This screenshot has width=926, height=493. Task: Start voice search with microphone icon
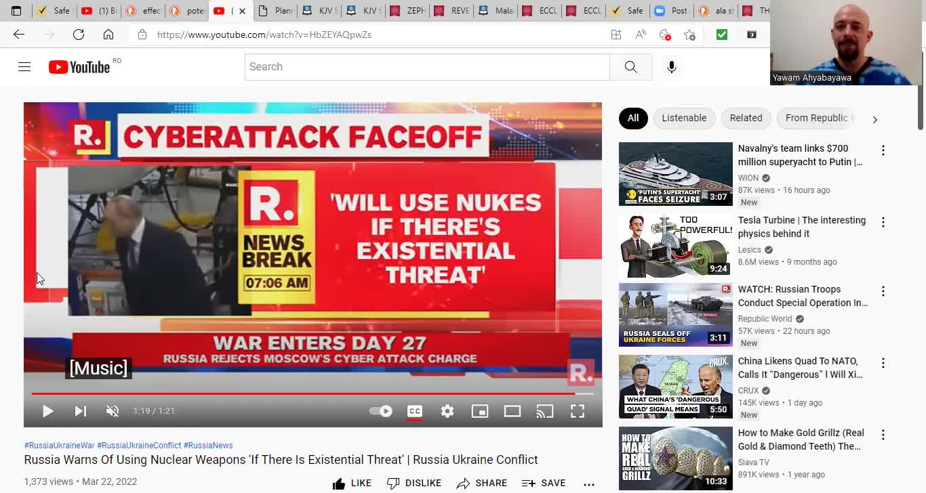[671, 66]
